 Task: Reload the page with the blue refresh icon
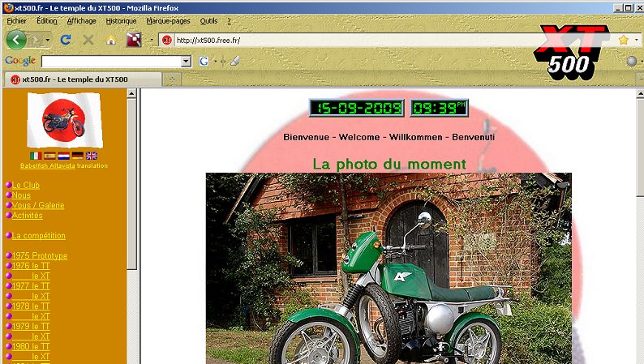[66, 40]
